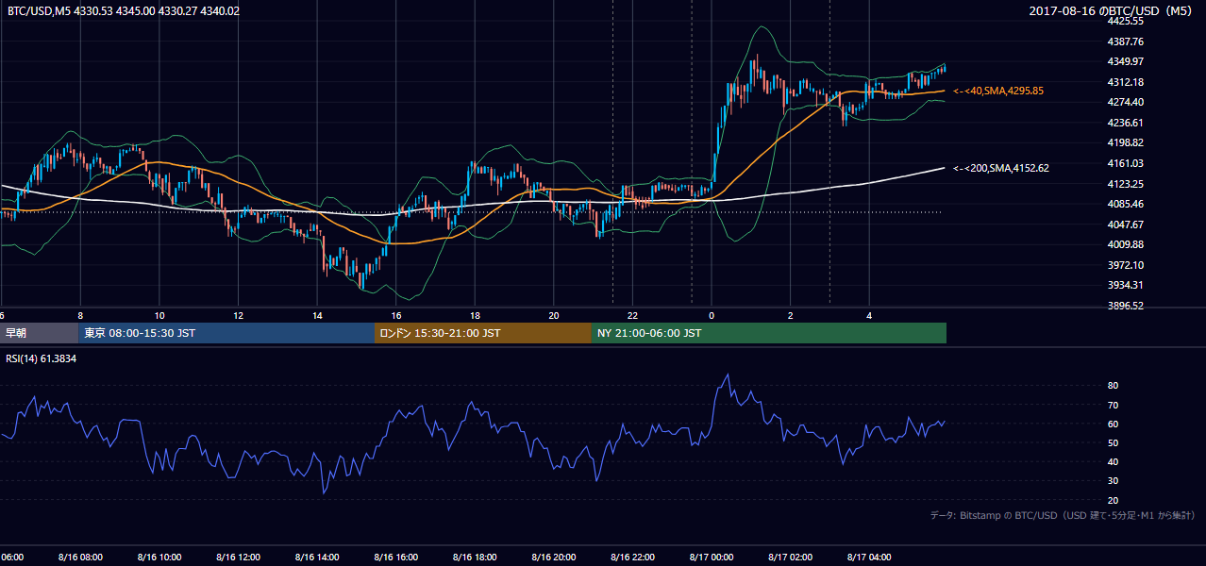Click the RSI scale value 30

tap(1113, 481)
